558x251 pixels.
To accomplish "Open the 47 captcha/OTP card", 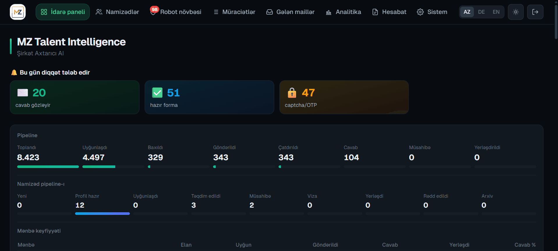I will click(x=344, y=97).
